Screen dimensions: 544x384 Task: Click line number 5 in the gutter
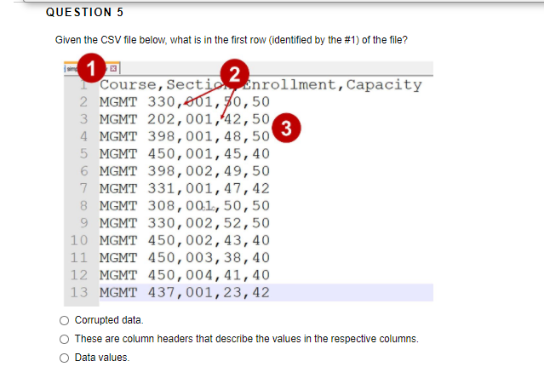point(83,153)
